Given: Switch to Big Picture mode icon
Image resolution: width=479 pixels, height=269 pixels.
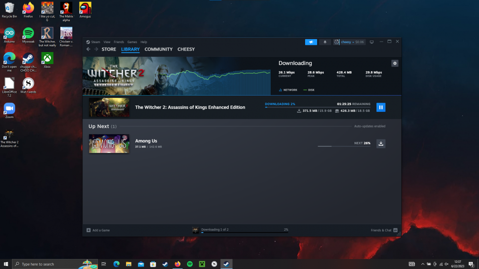Looking at the screenshot, I should click(x=372, y=42).
